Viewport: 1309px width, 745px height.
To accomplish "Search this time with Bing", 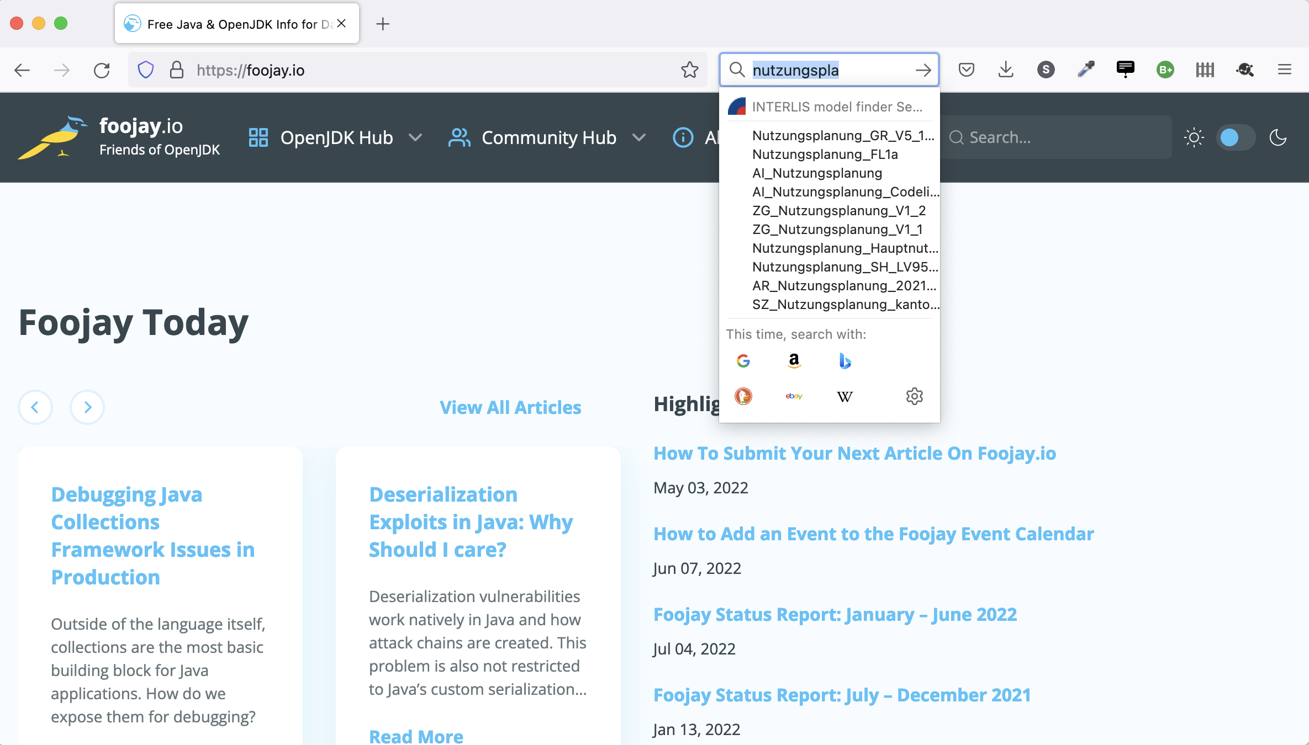I will click(844, 361).
